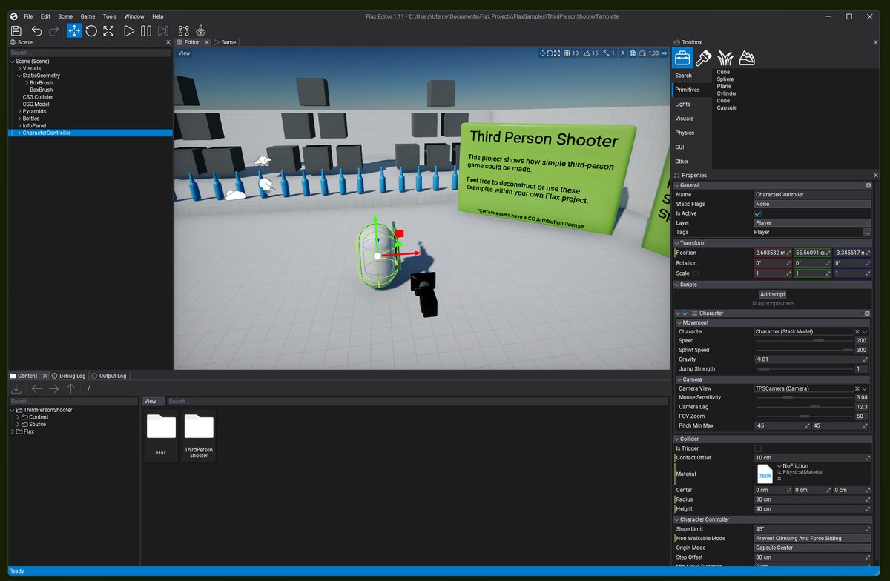Click the Pause game button
Viewport: 890px width, 581px height.
pyautogui.click(x=146, y=30)
